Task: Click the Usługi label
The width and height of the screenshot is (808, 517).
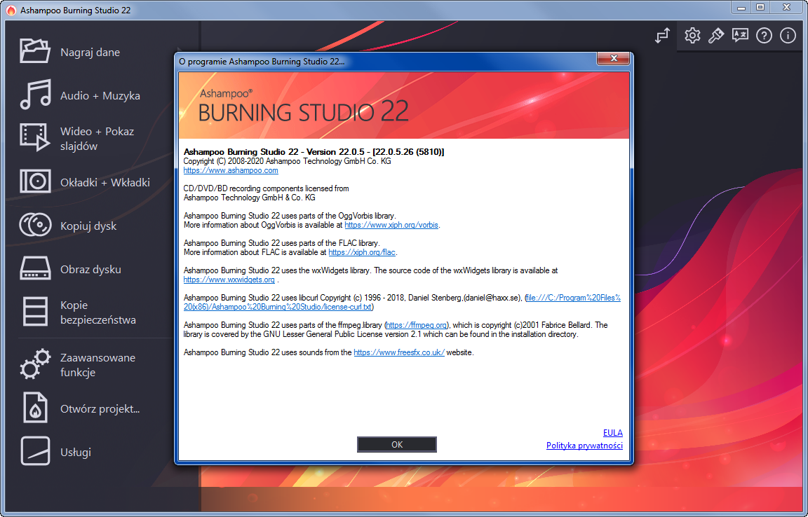Action: tap(76, 452)
